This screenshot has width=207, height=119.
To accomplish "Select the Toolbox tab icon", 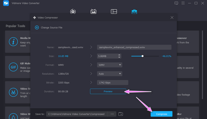I will (134, 12).
